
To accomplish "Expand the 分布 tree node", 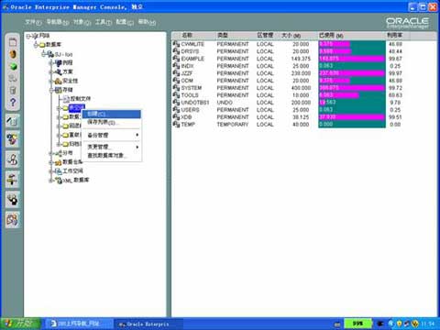I will click(x=51, y=153).
